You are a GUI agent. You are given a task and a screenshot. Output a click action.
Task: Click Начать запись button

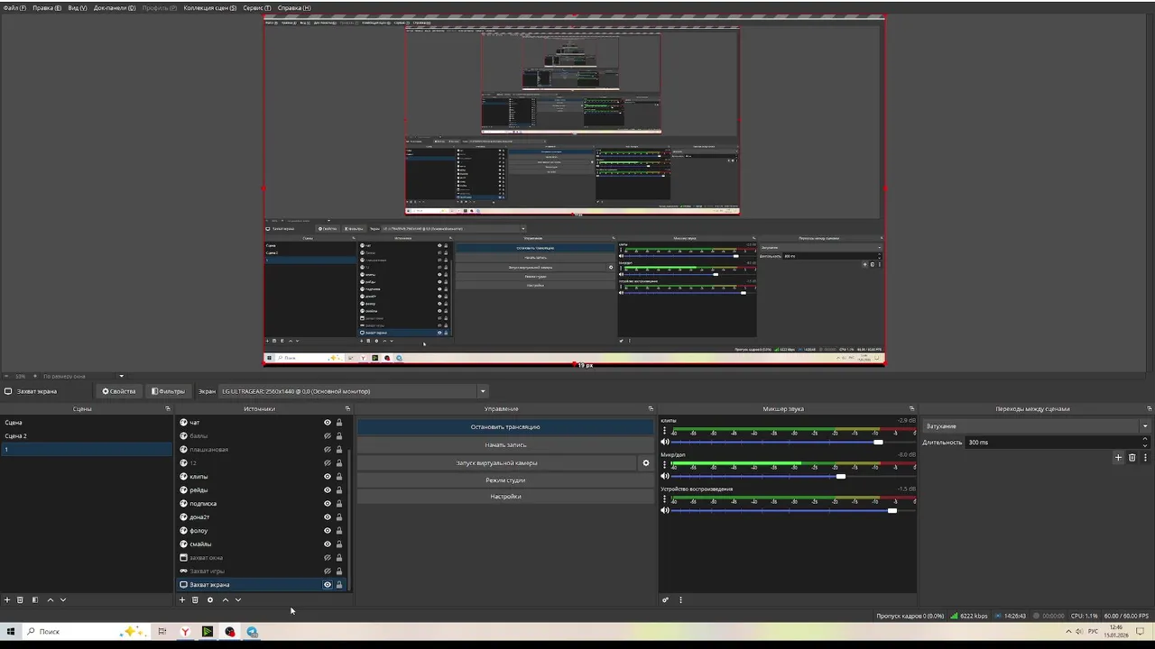[505, 444]
